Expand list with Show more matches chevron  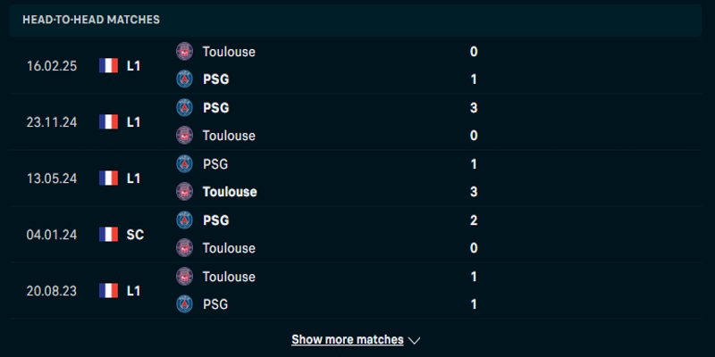[x=414, y=340]
